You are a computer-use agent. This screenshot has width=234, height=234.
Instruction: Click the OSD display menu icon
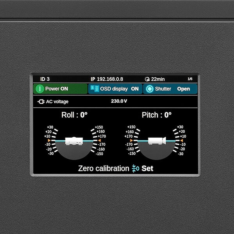(x=95, y=89)
